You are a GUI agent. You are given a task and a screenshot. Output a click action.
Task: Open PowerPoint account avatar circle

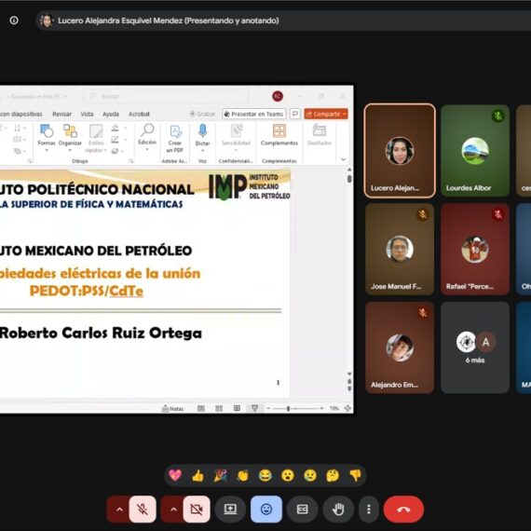(278, 96)
